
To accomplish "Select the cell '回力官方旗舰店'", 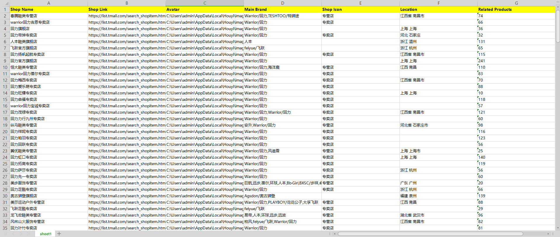I will 49,61.
